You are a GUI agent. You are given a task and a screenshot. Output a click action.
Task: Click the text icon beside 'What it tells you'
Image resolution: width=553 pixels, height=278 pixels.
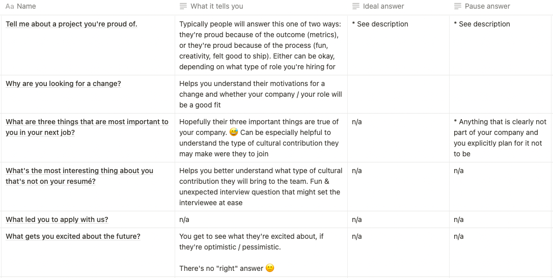pyautogui.click(x=183, y=7)
